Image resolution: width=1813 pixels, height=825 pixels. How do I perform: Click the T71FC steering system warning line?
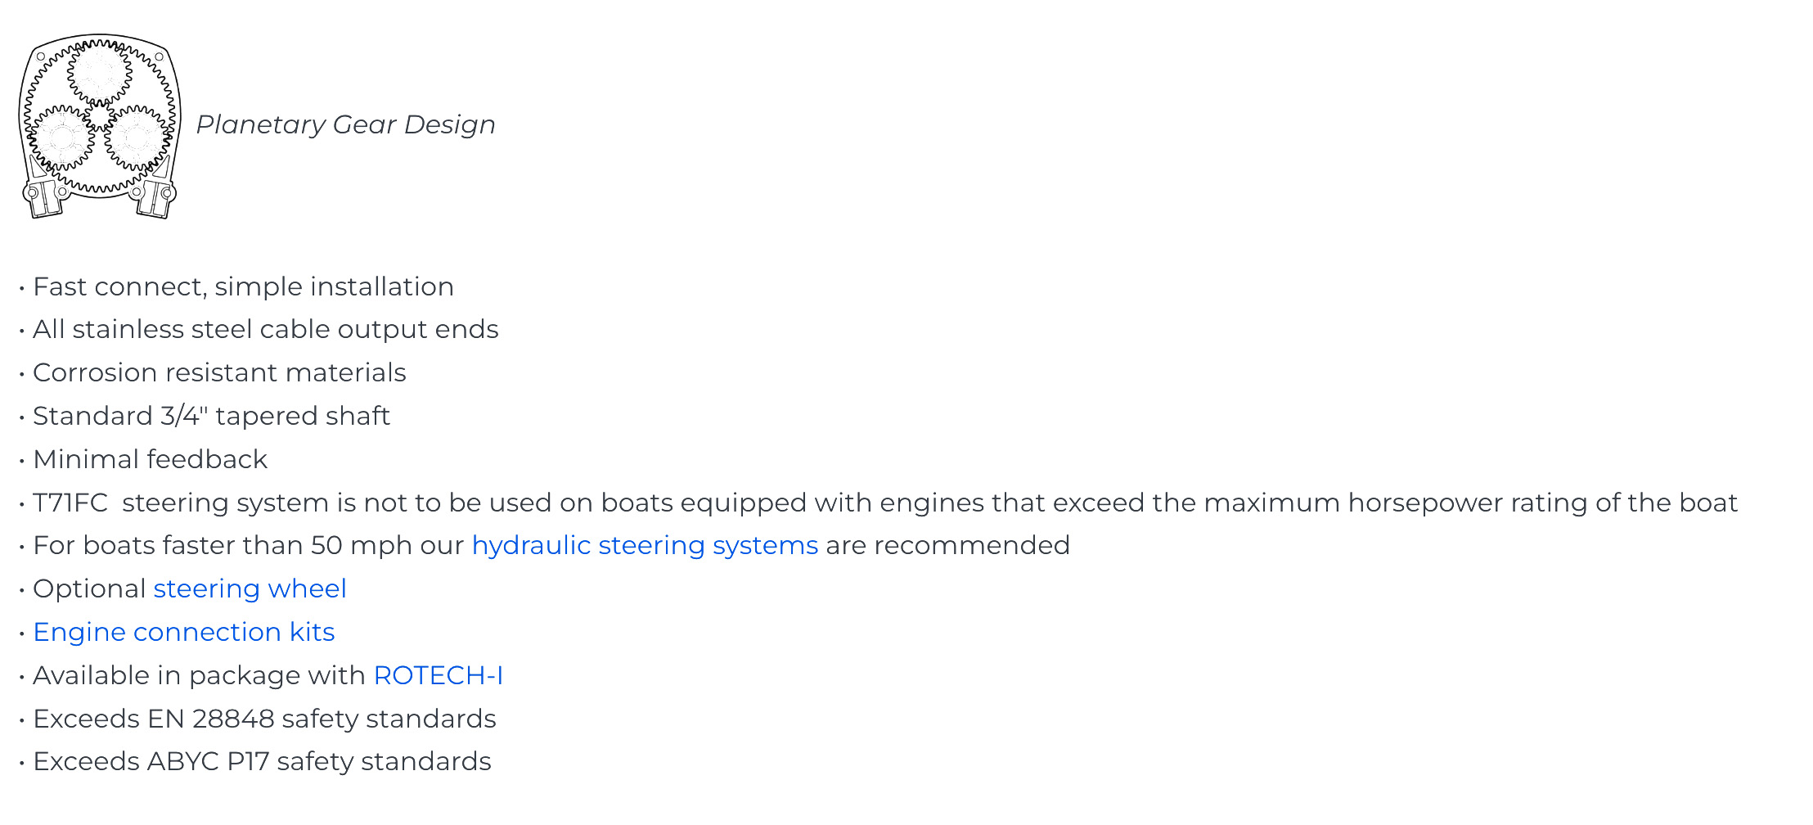coord(885,503)
